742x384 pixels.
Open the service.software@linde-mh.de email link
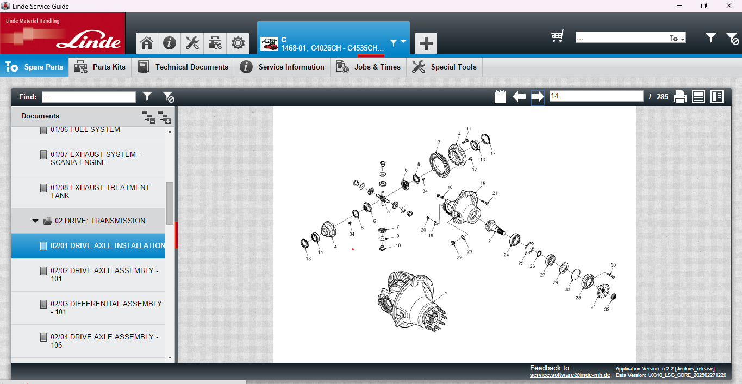[570, 375]
